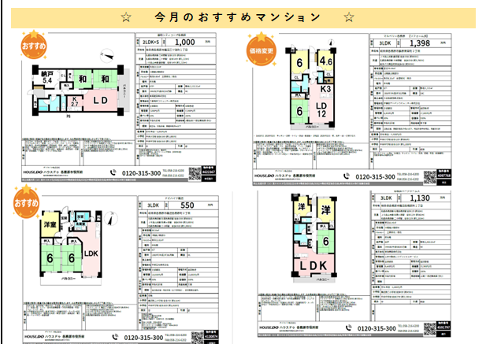Viewport: 486px width, 344px height.
Task: Click the 今月のおすすめマンション header banner
Action: pos(243,18)
